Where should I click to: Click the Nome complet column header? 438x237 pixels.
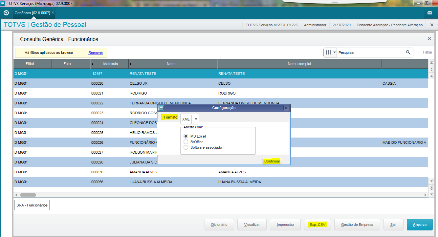tap(299, 64)
